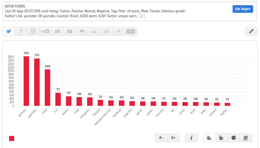Viewport: 260px width, 148px height.
Task: Switch to pie chart view
Action: coord(234,138)
